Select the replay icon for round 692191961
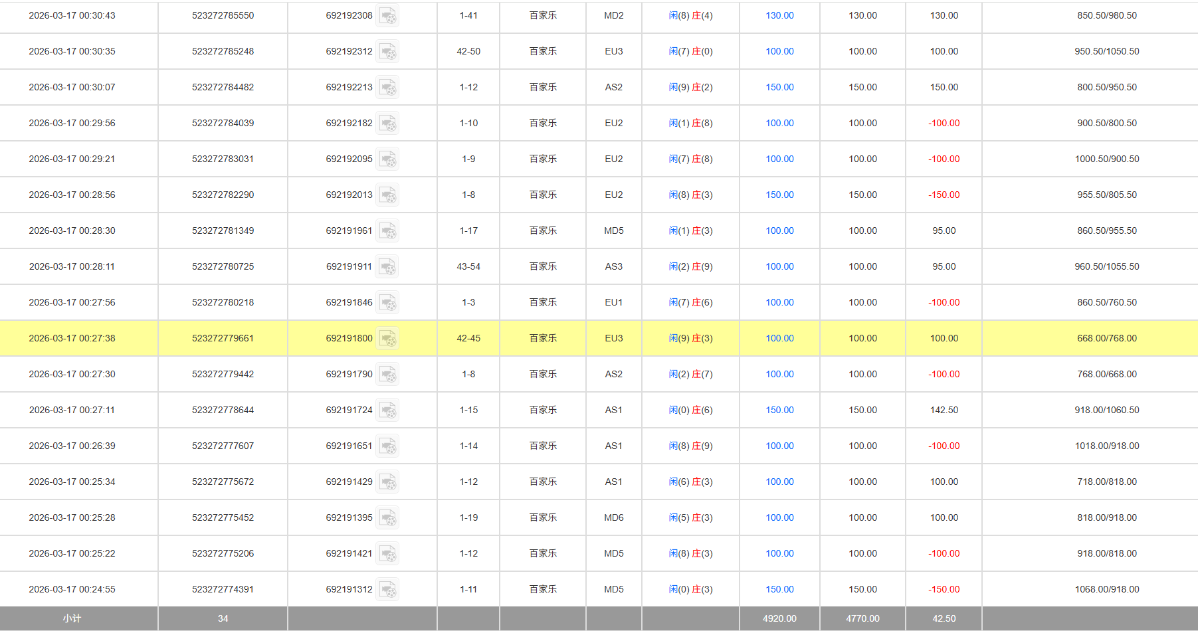The width and height of the screenshot is (1198, 631). pyautogui.click(x=387, y=231)
